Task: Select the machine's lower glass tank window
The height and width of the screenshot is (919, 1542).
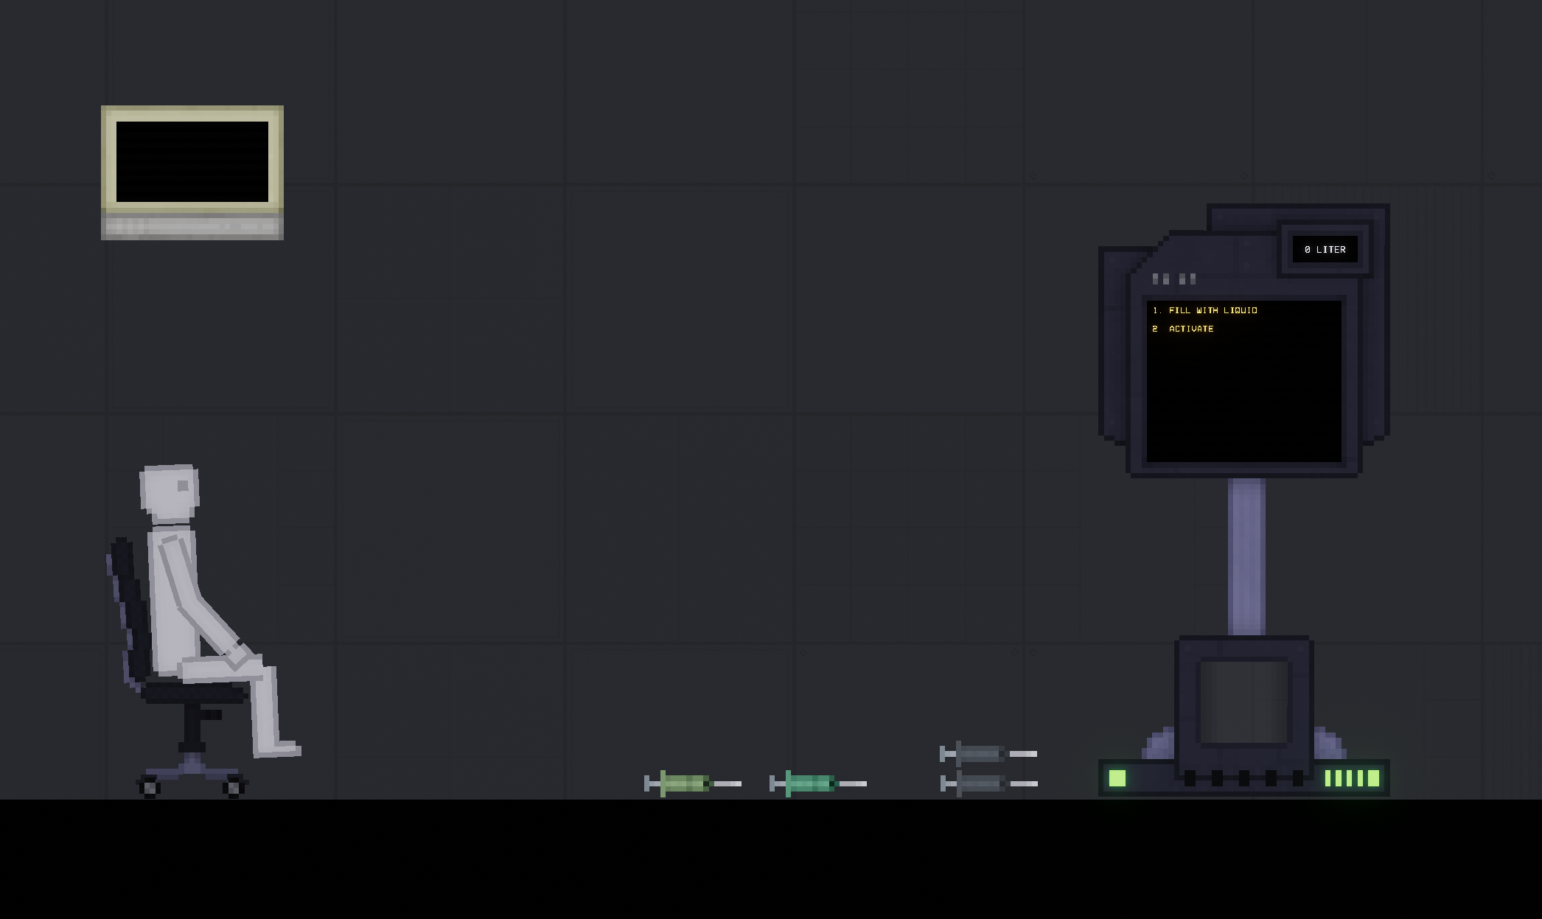Action: coord(1243,702)
